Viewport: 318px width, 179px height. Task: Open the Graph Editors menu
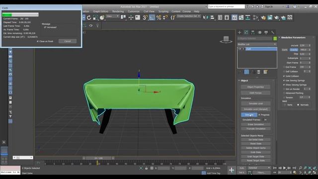[x=100, y=11]
